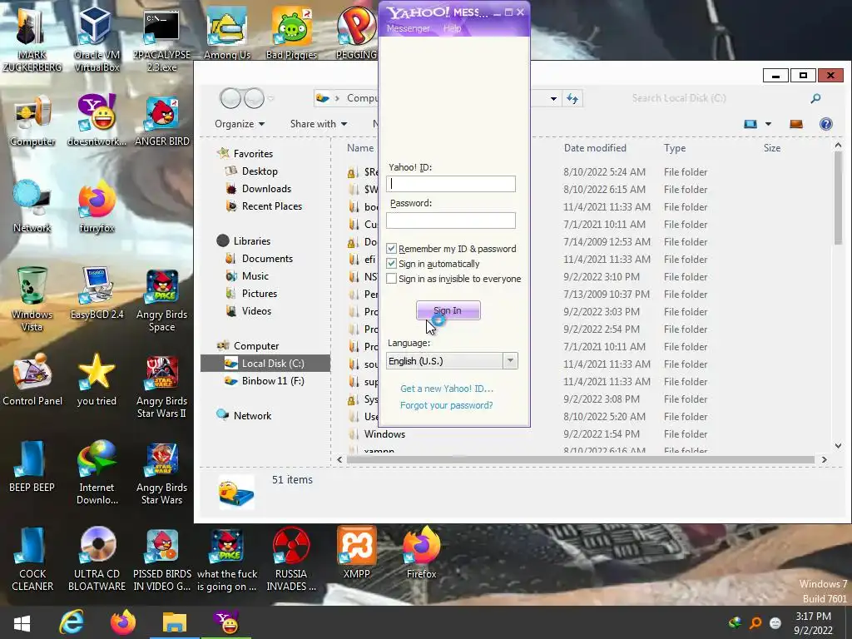Select the BEEP BEEP desktop icon
The image size is (852, 639).
click(32, 466)
